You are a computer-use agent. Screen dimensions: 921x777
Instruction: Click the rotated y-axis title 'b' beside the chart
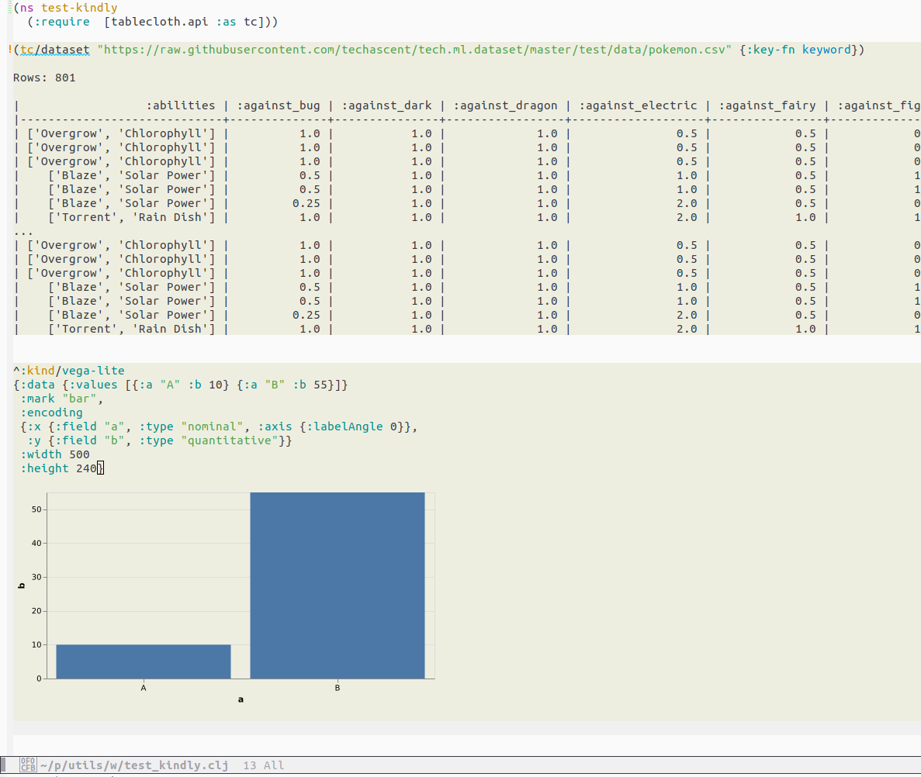[22, 585]
